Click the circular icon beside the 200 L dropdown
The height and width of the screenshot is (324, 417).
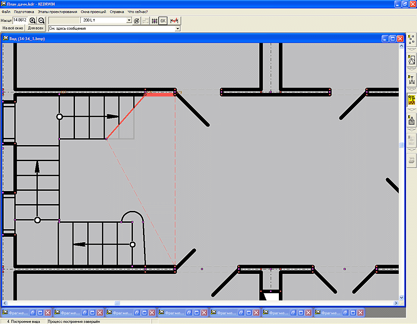tap(137, 20)
